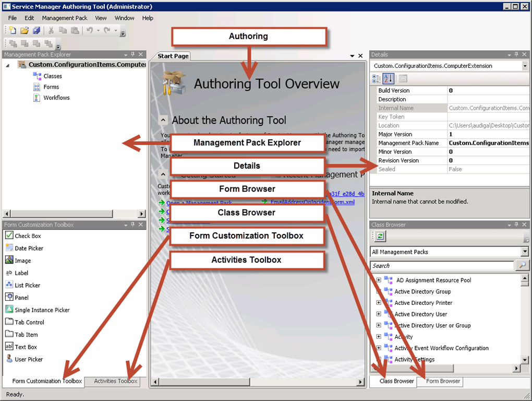This screenshot has height=401, width=532.
Task: Click the Copy toolbar icon
Action: [x=63, y=31]
